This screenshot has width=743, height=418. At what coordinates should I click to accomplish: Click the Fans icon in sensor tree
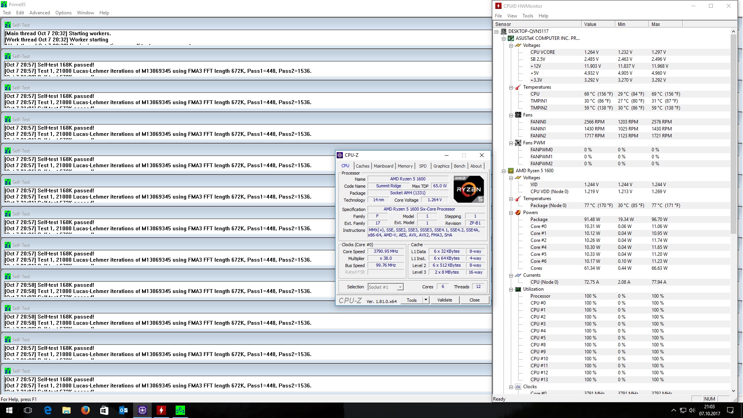518,115
